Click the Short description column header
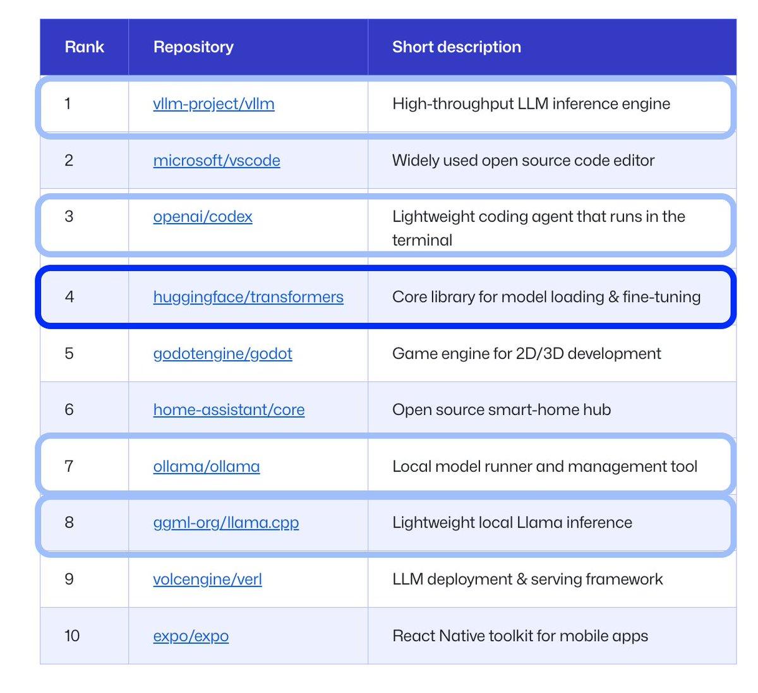The width and height of the screenshot is (758, 693). 457,47
